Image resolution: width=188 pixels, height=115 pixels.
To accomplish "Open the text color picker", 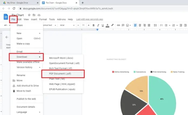I will coord(107,25).
